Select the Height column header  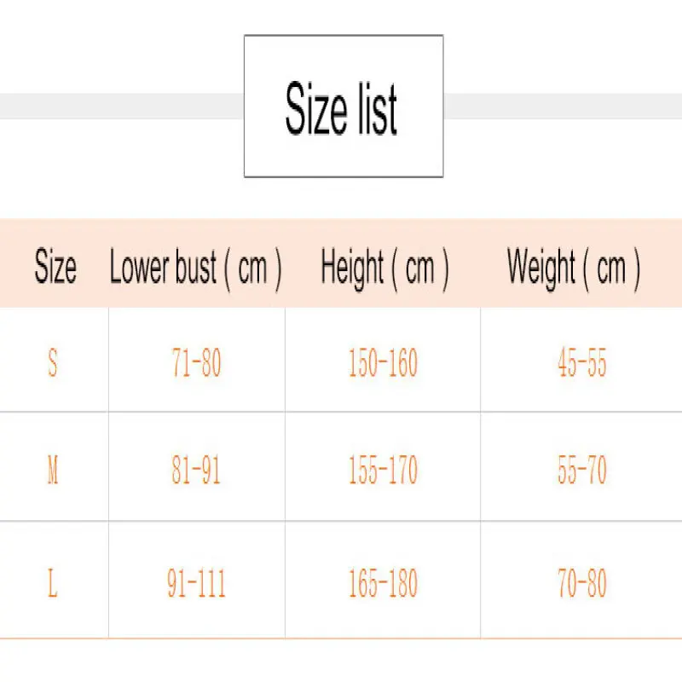tap(384, 268)
